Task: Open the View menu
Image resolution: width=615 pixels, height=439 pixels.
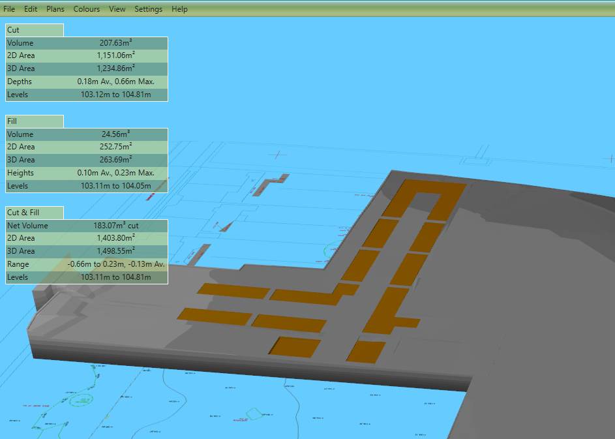Action: click(117, 9)
